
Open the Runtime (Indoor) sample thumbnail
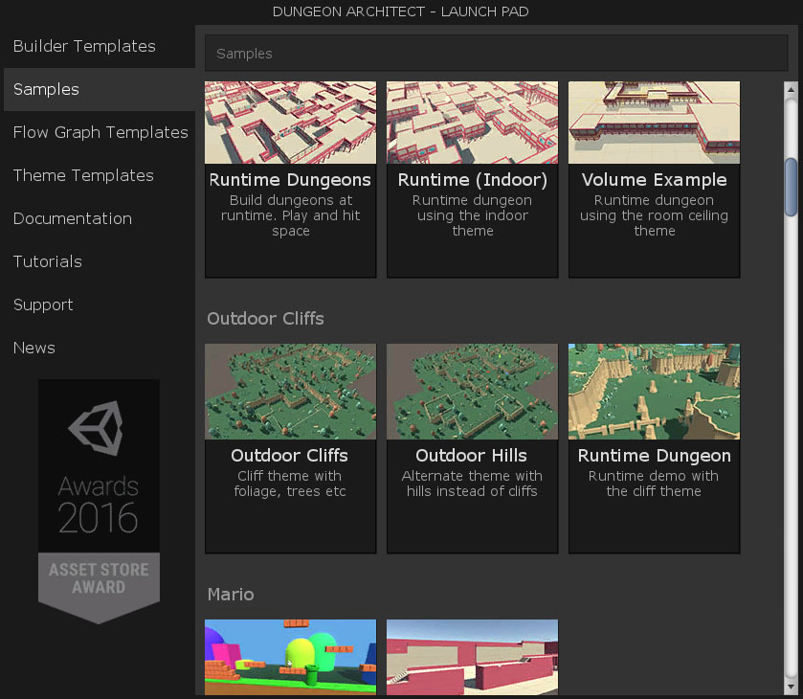pos(472,123)
